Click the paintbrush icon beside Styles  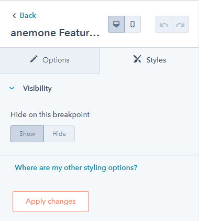point(137,59)
